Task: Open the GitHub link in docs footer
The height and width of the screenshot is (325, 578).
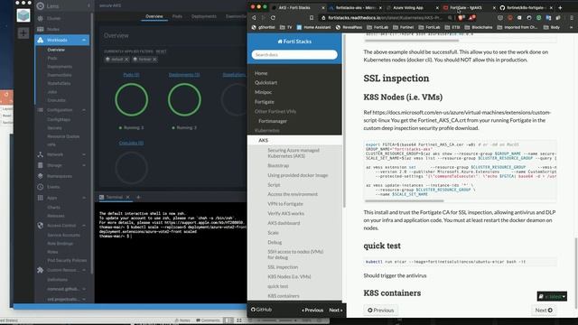Action: coord(261,310)
